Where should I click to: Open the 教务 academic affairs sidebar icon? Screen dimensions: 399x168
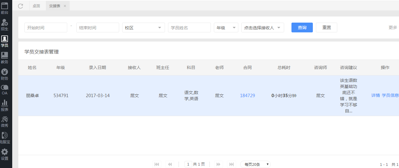click(5, 58)
